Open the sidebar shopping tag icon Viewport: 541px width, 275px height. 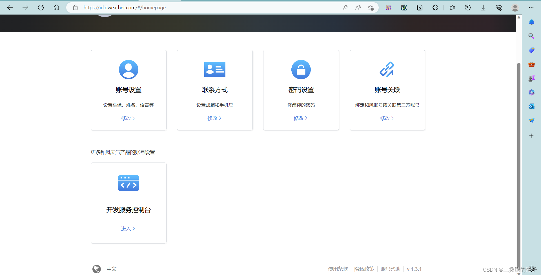pos(531,50)
